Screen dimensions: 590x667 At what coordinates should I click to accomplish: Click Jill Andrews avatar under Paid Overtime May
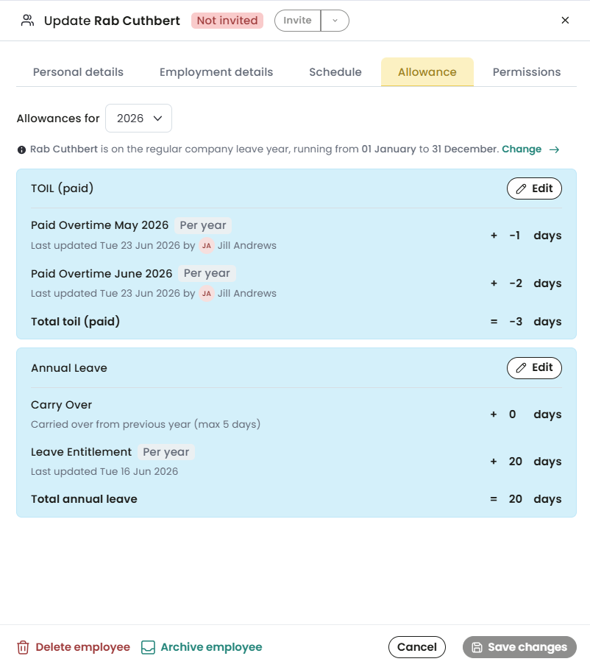(207, 245)
